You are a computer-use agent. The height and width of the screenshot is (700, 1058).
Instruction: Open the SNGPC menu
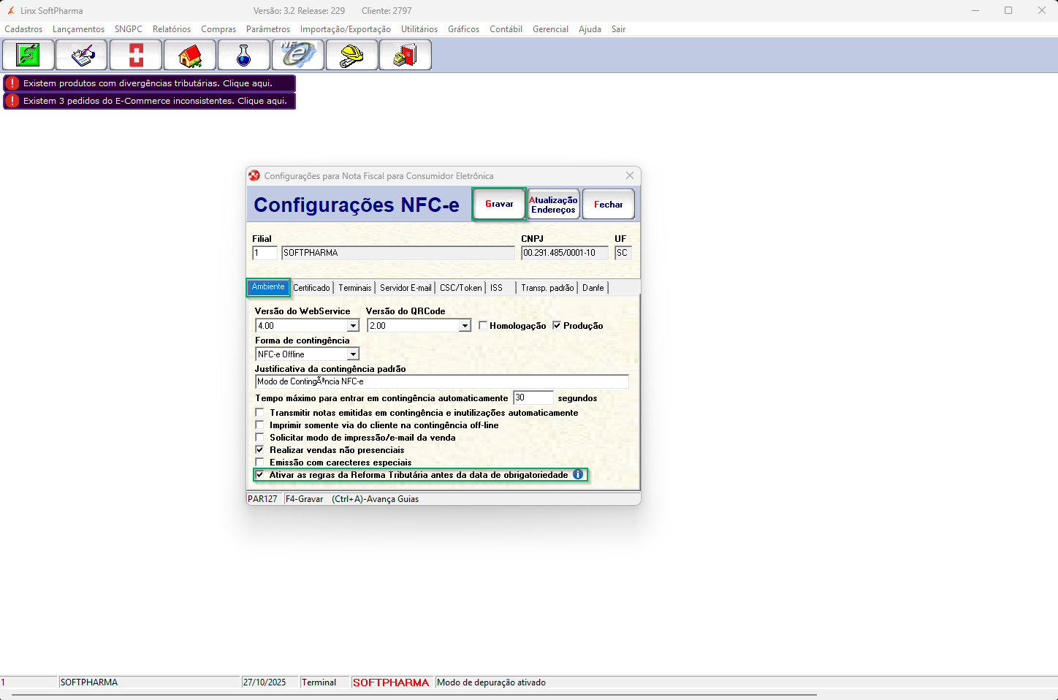click(x=129, y=29)
